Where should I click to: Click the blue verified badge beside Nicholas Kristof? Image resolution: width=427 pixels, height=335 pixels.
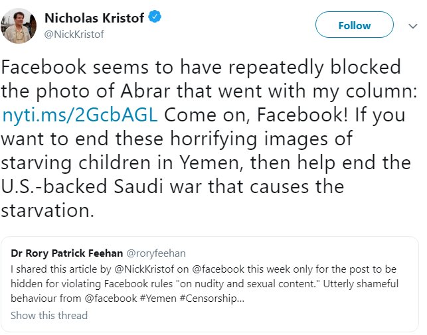(x=155, y=17)
